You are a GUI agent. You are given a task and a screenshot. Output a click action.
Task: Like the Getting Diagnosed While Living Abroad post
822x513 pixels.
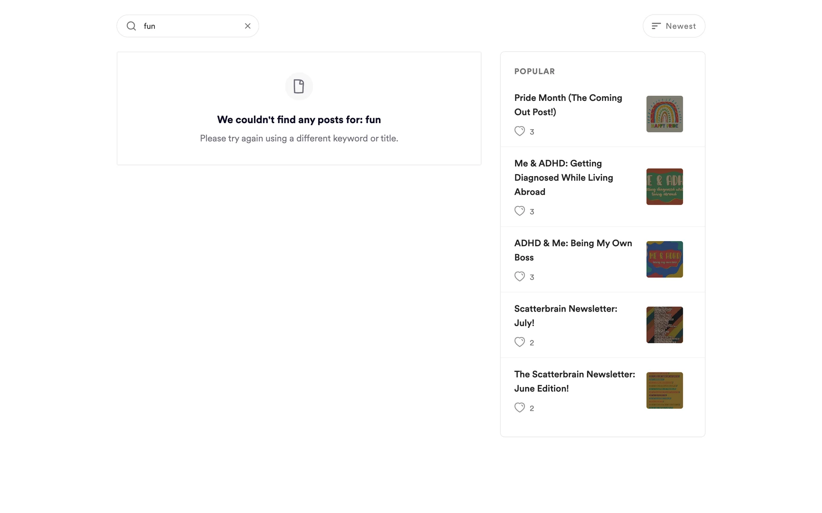[x=519, y=211]
